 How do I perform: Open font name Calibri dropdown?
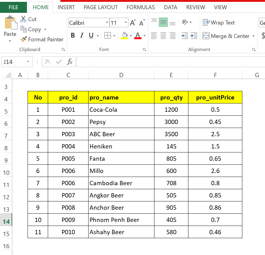tap(107, 22)
